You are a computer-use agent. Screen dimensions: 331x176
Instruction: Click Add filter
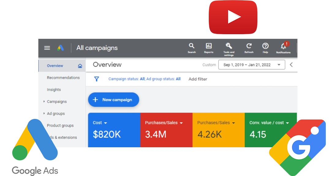[198, 79]
